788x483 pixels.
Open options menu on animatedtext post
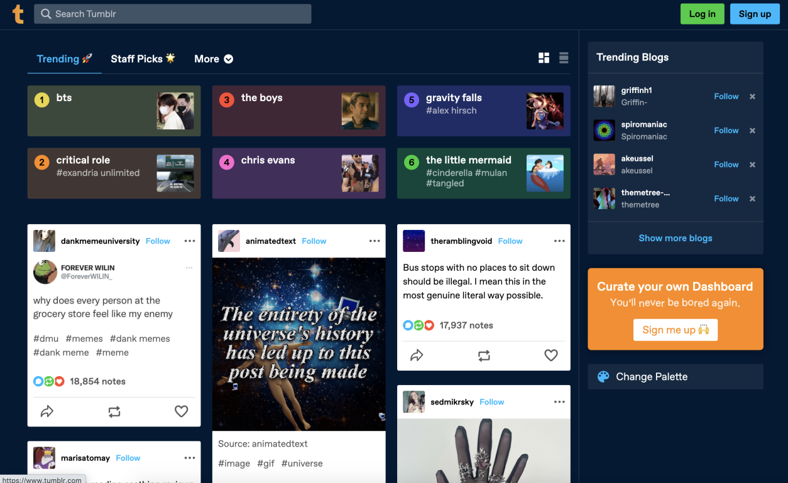click(x=375, y=241)
